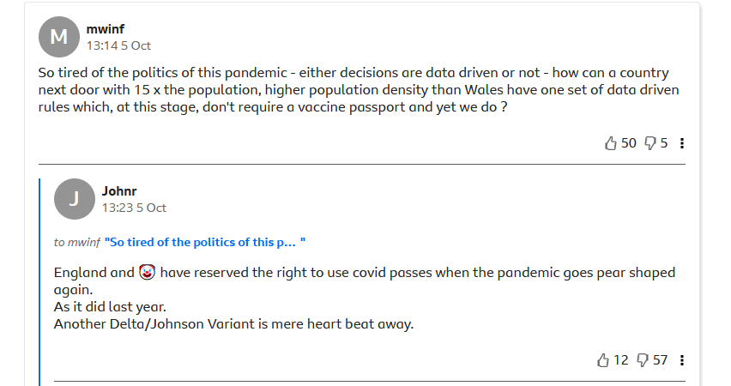Click the clown face emoji in the reply
This screenshot has height=386, width=731.
pos(147,273)
